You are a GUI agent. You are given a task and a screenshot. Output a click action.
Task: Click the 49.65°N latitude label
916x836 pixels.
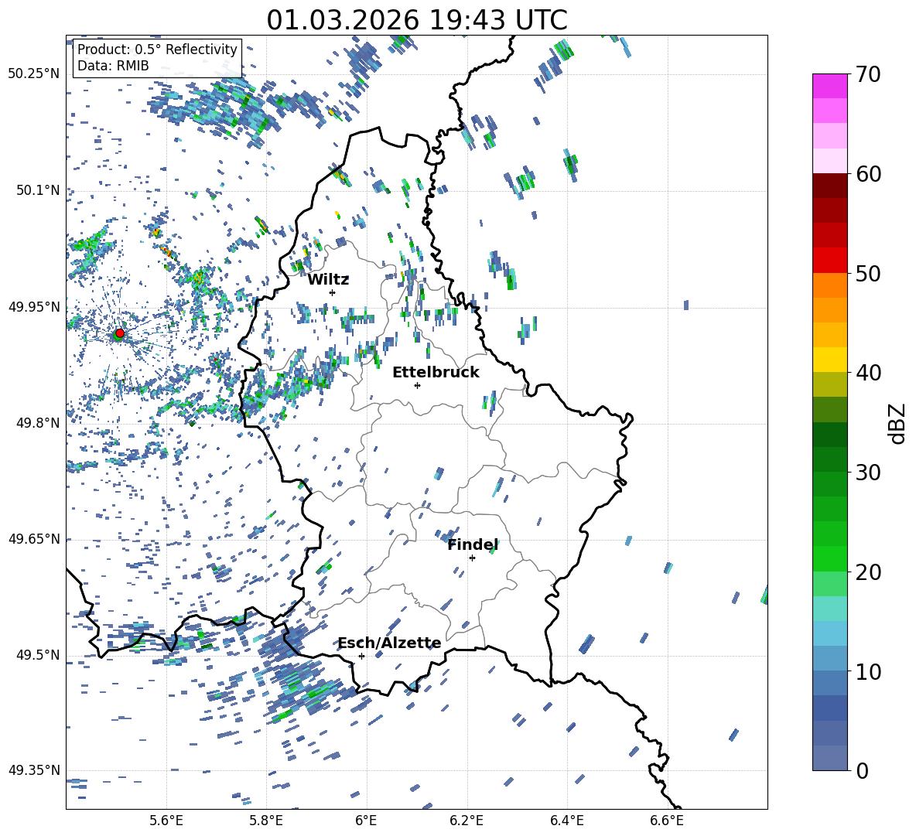click(34, 538)
